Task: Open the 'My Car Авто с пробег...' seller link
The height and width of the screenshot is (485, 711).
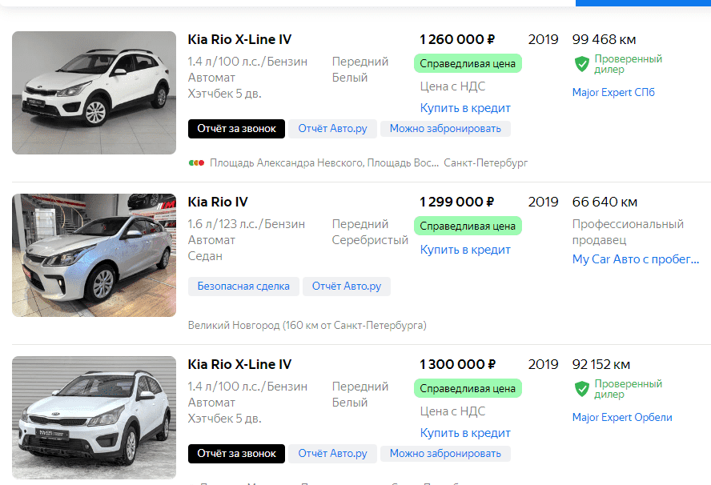Action: (x=636, y=259)
